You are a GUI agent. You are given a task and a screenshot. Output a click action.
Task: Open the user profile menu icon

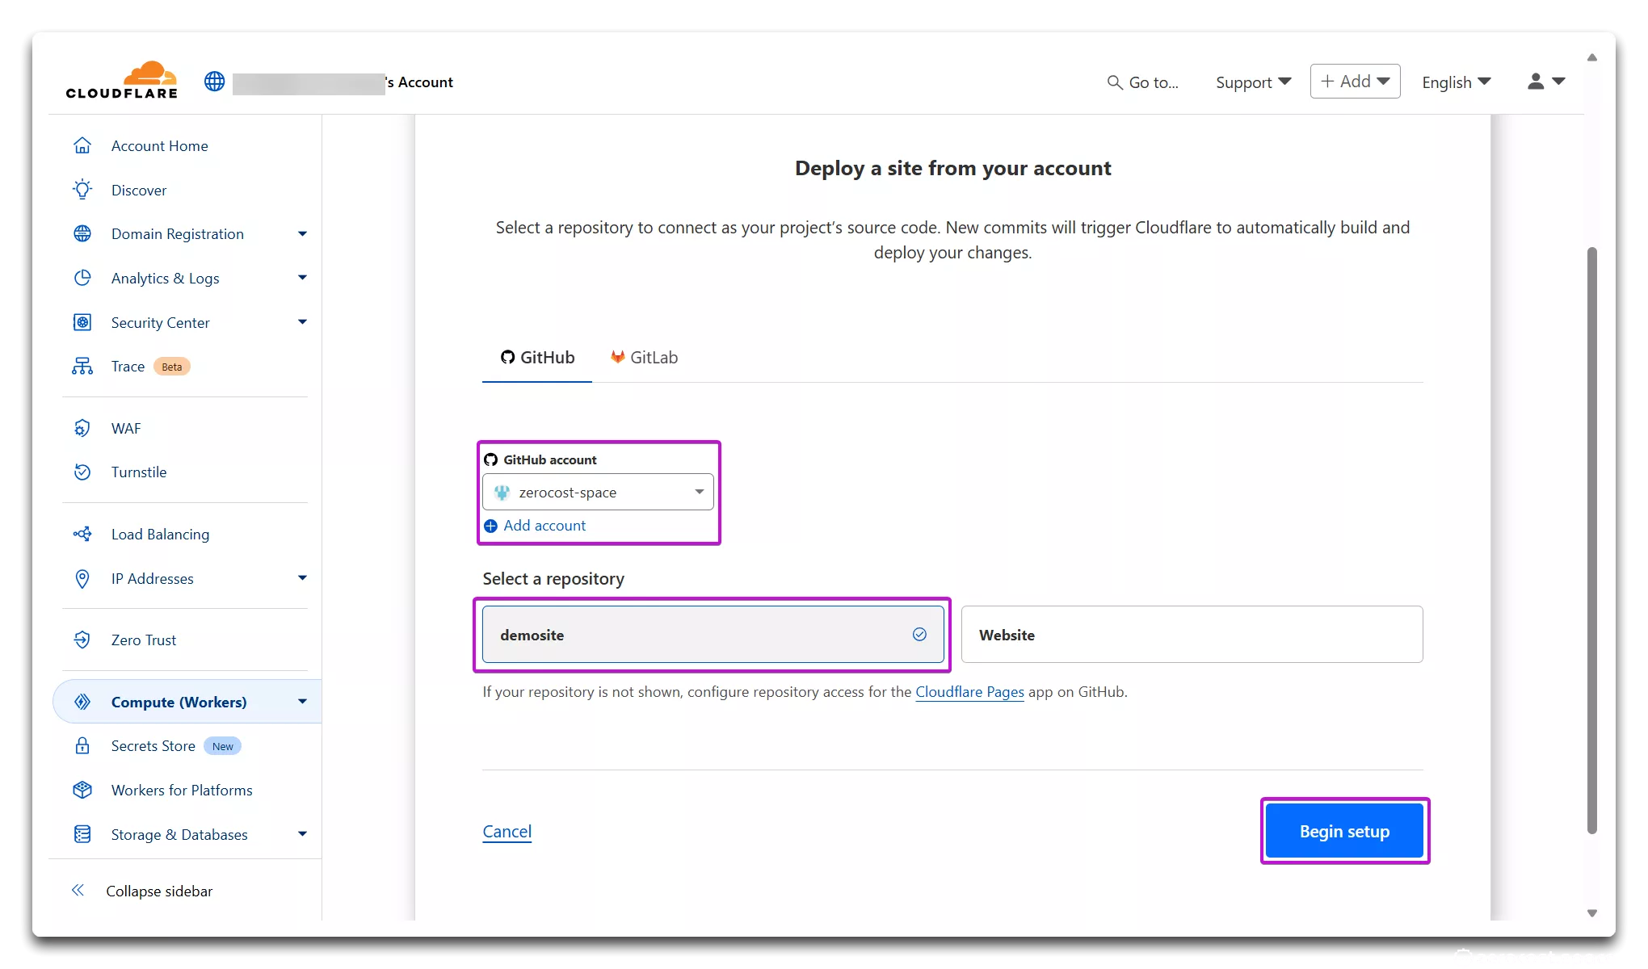pos(1546,82)
